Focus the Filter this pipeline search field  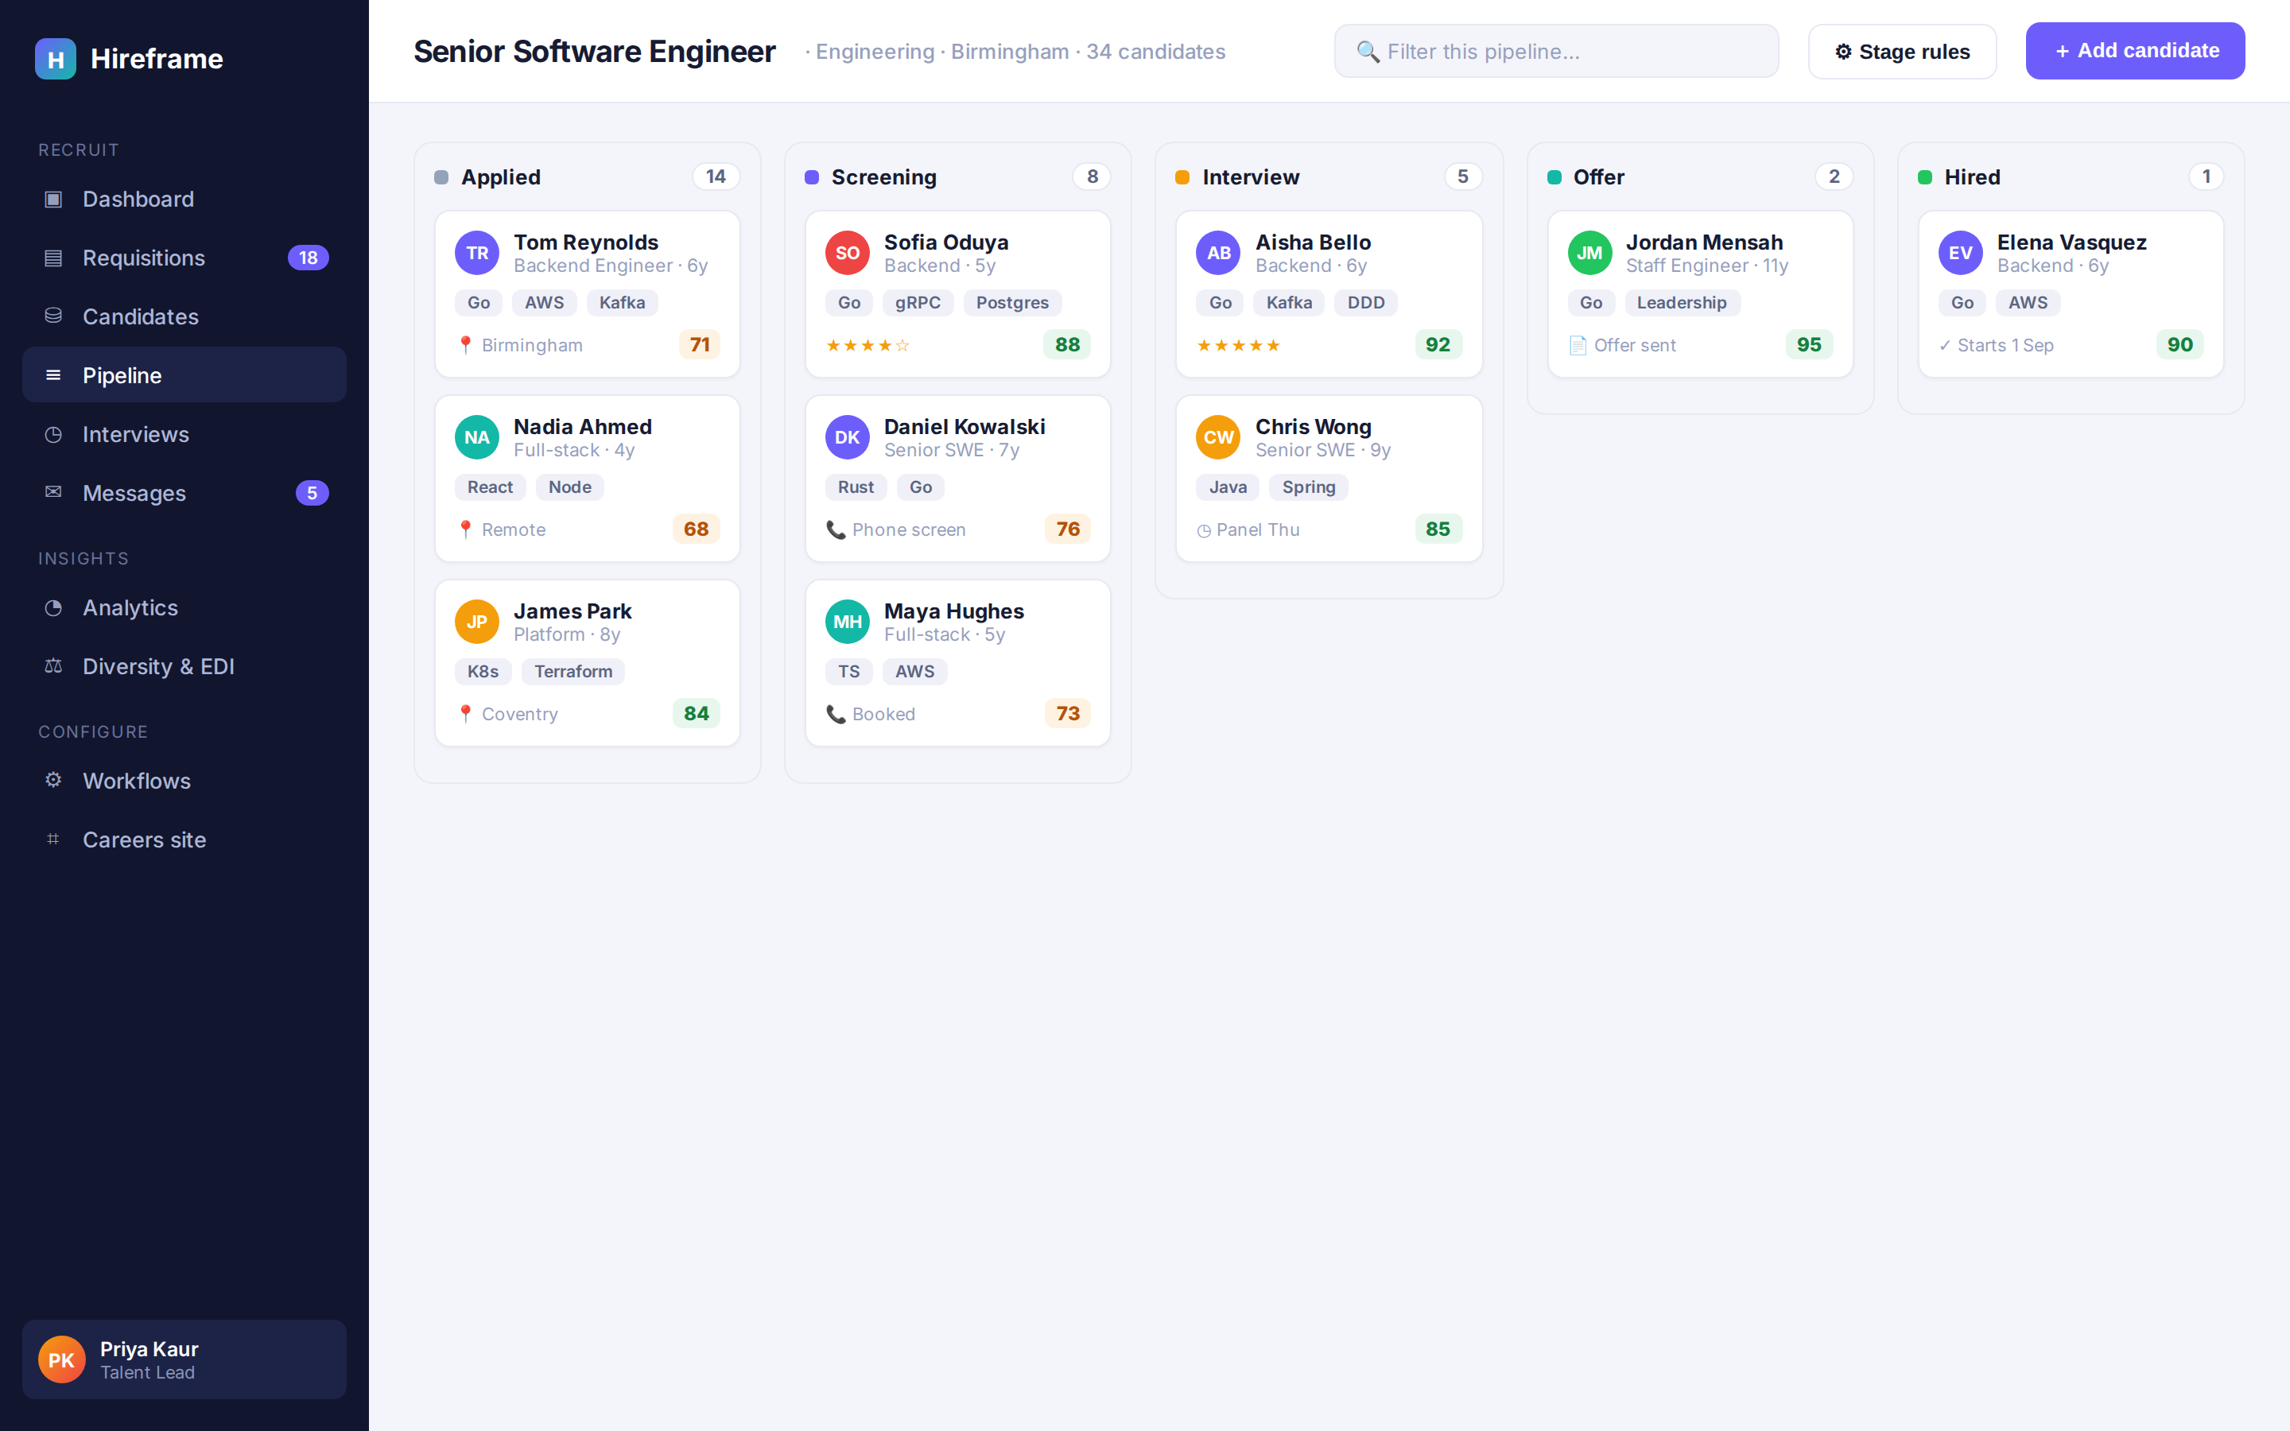tap(1555, 51)
